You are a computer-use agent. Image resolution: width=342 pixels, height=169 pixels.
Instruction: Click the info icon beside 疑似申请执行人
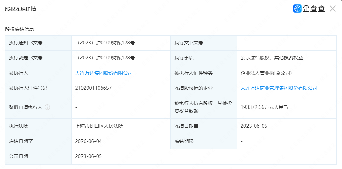coord(47,107)
